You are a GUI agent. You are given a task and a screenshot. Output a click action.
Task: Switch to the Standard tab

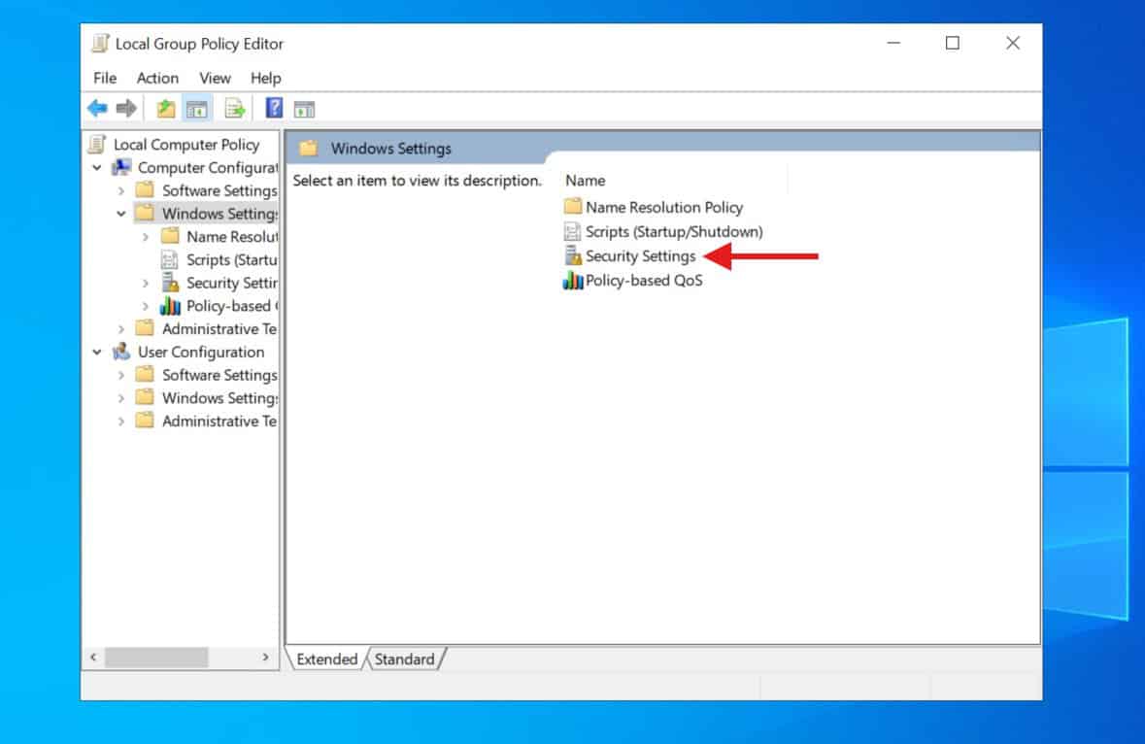tap(405, 659)
